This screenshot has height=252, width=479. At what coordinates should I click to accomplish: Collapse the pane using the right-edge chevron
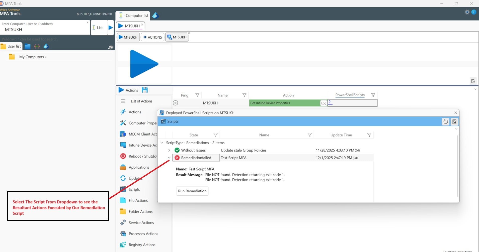pos(475,89)
